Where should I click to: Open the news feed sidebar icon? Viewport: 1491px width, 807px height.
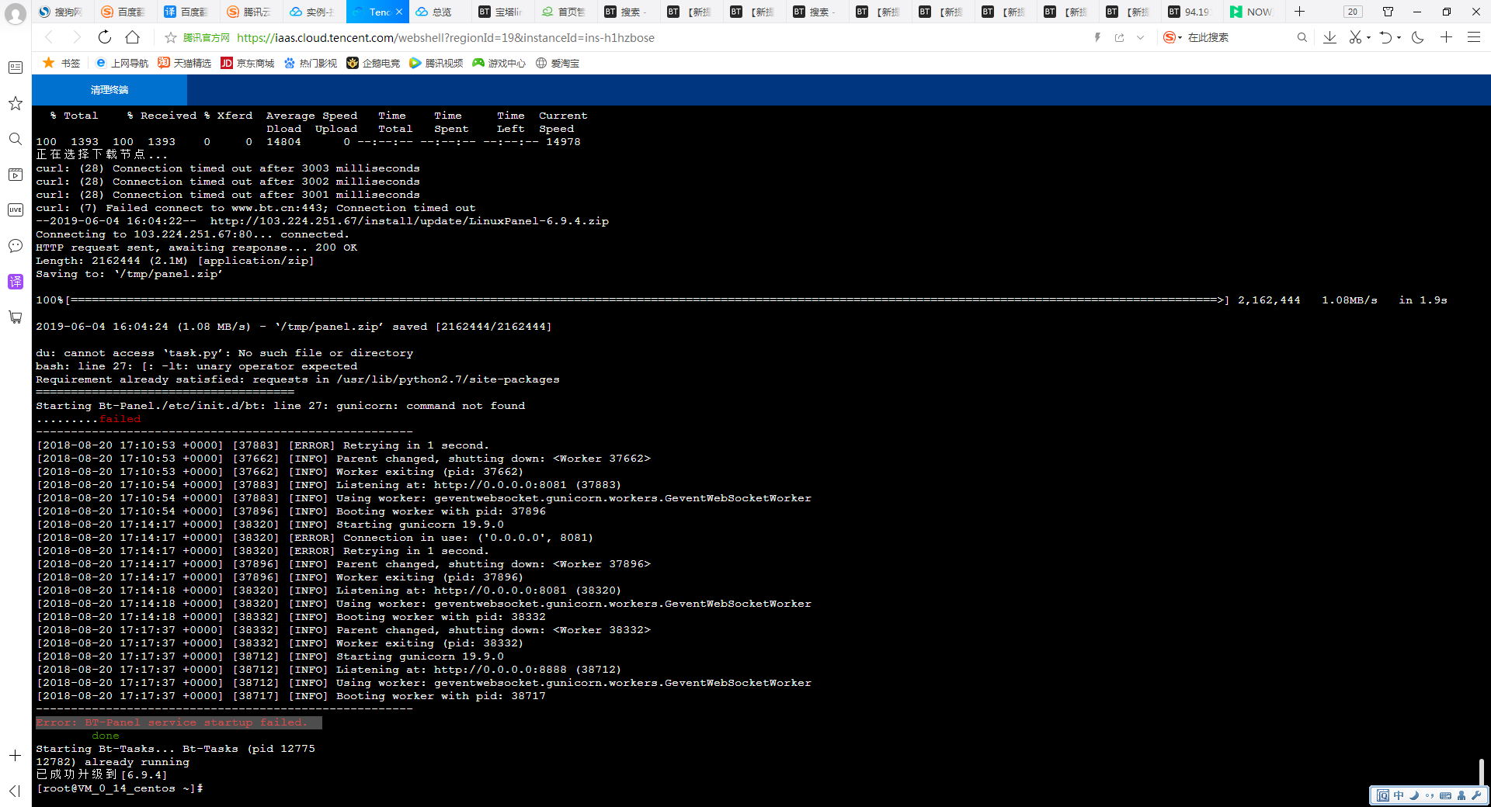pyautogui.click(x=15, y=68)
